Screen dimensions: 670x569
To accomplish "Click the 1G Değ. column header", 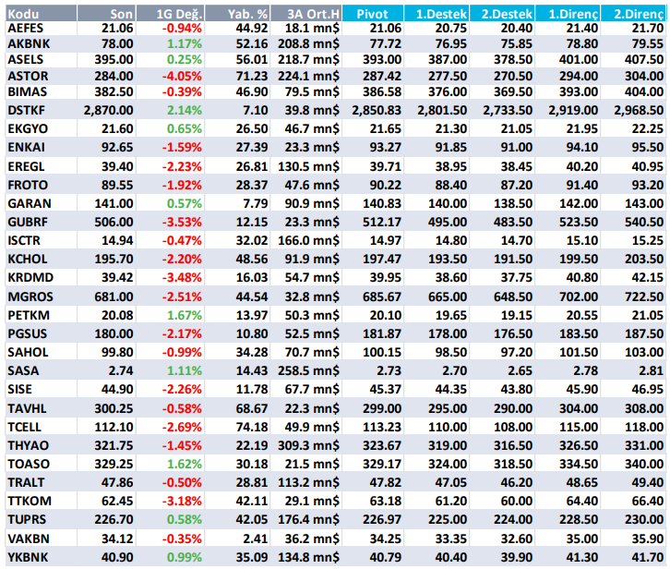I will click(x=170, y=14).
